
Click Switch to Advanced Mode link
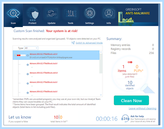89,43
